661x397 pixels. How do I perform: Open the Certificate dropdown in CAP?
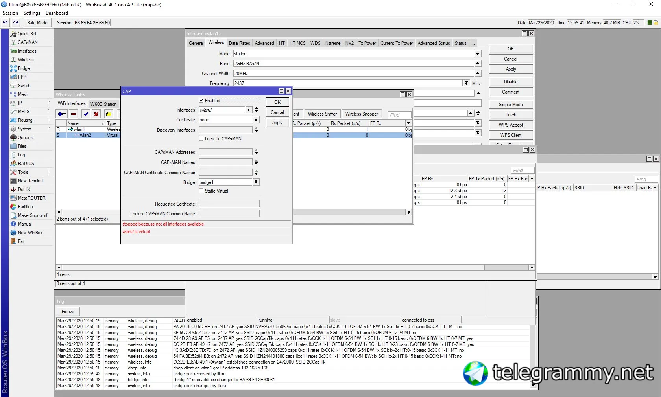(x=256, y=120)
